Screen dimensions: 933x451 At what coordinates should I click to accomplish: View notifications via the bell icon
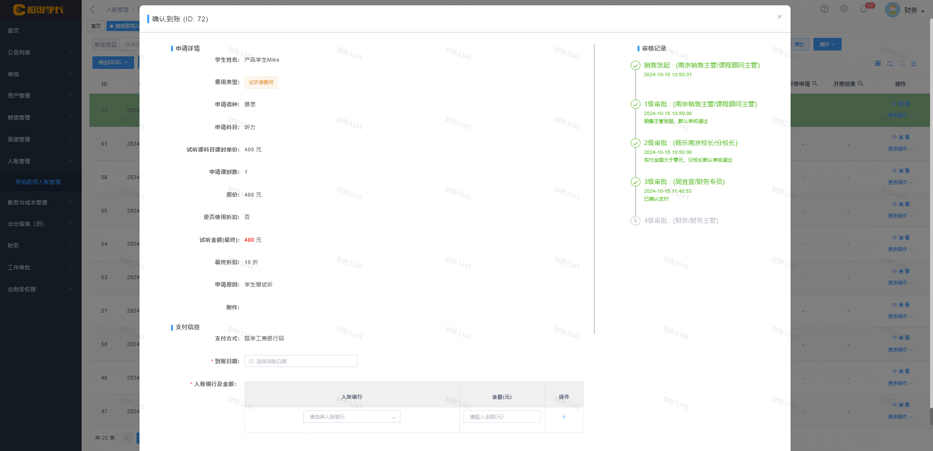click(864, 9)
